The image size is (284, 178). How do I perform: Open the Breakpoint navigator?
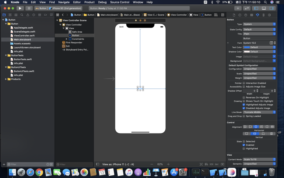pos(45,15)
